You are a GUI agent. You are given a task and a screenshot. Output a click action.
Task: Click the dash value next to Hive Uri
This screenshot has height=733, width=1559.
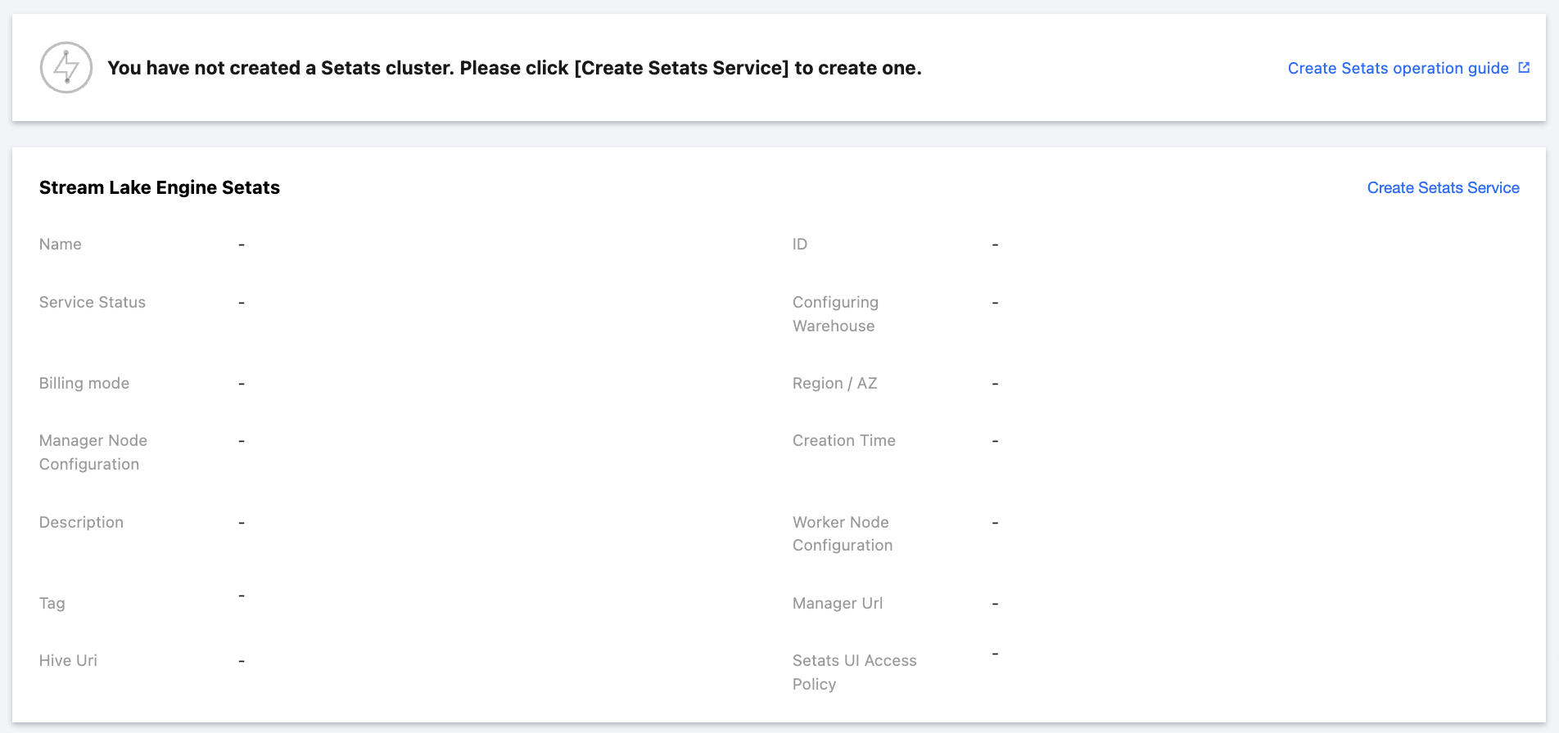[242, 661]
